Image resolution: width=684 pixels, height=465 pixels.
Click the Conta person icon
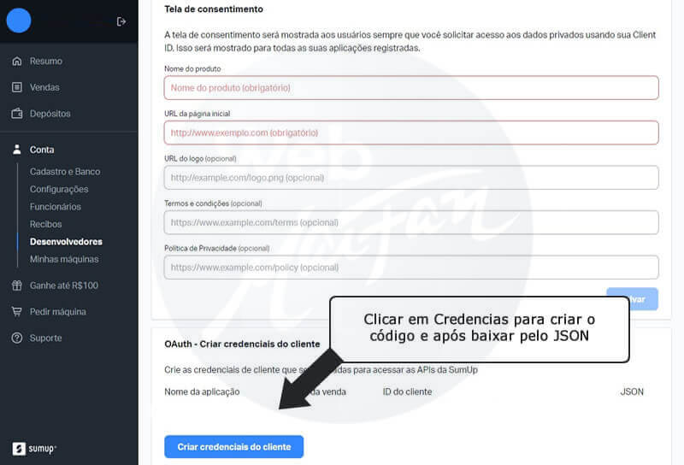click(17, 150)
